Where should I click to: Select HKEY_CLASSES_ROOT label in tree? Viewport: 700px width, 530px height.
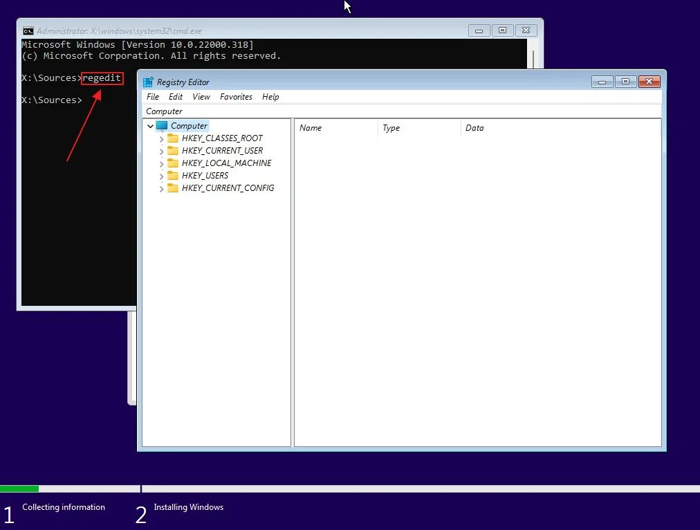(222, 138)
